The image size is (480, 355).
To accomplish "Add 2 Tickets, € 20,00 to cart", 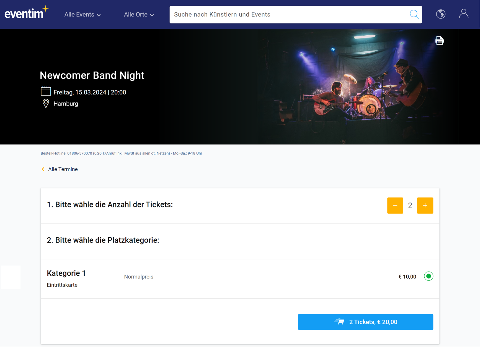I will click(365, 322).
